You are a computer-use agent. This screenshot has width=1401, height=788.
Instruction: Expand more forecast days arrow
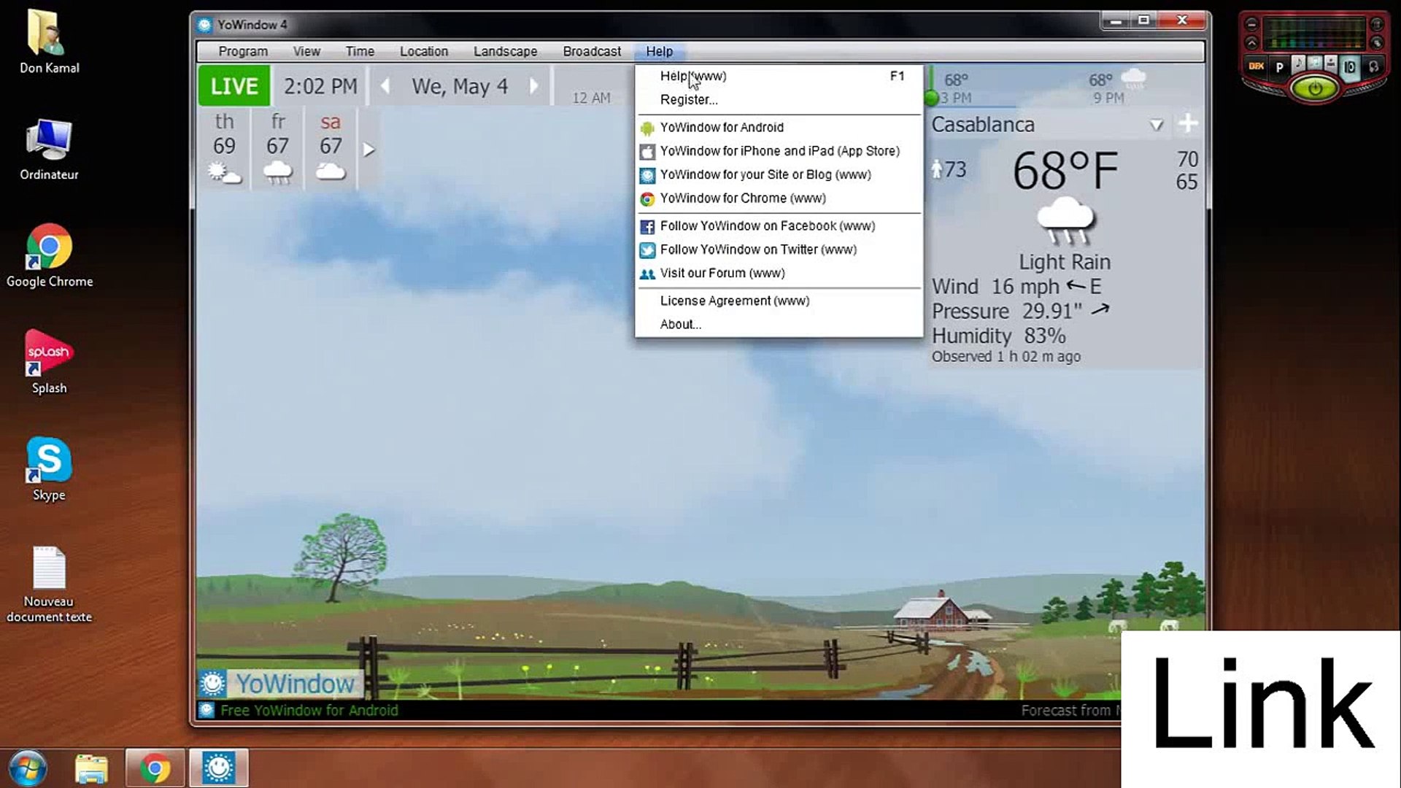369,150
